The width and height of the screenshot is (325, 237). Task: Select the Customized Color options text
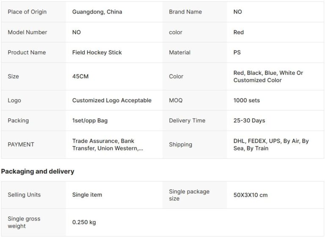click(268, 76)
